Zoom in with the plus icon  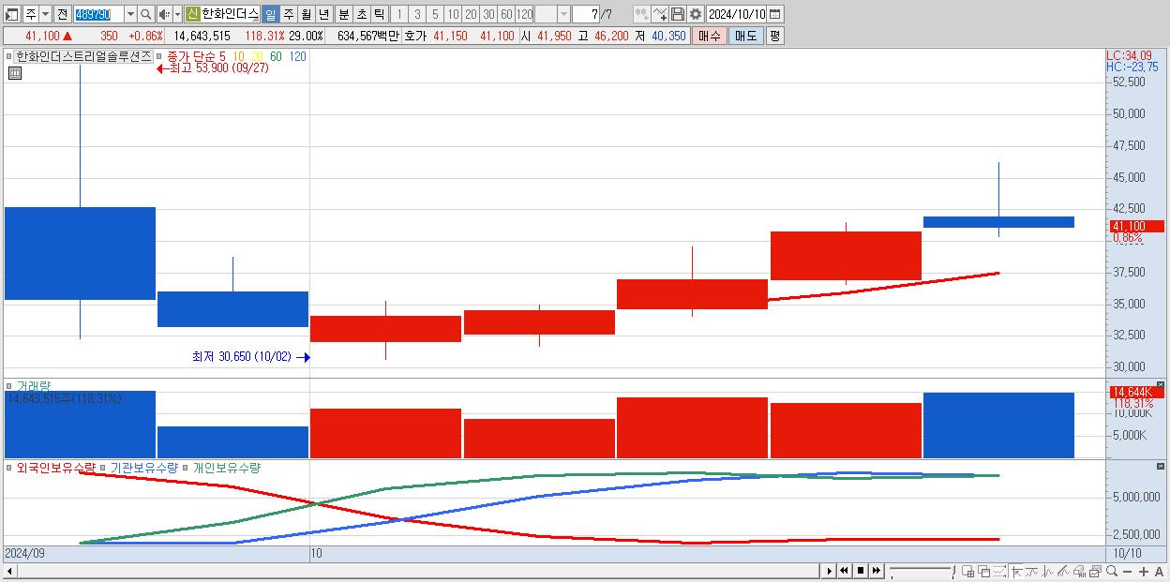click(x=1144, y=572)
